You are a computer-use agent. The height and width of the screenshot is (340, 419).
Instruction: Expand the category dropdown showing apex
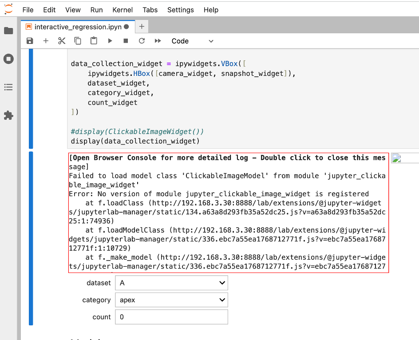click(172, 300)
